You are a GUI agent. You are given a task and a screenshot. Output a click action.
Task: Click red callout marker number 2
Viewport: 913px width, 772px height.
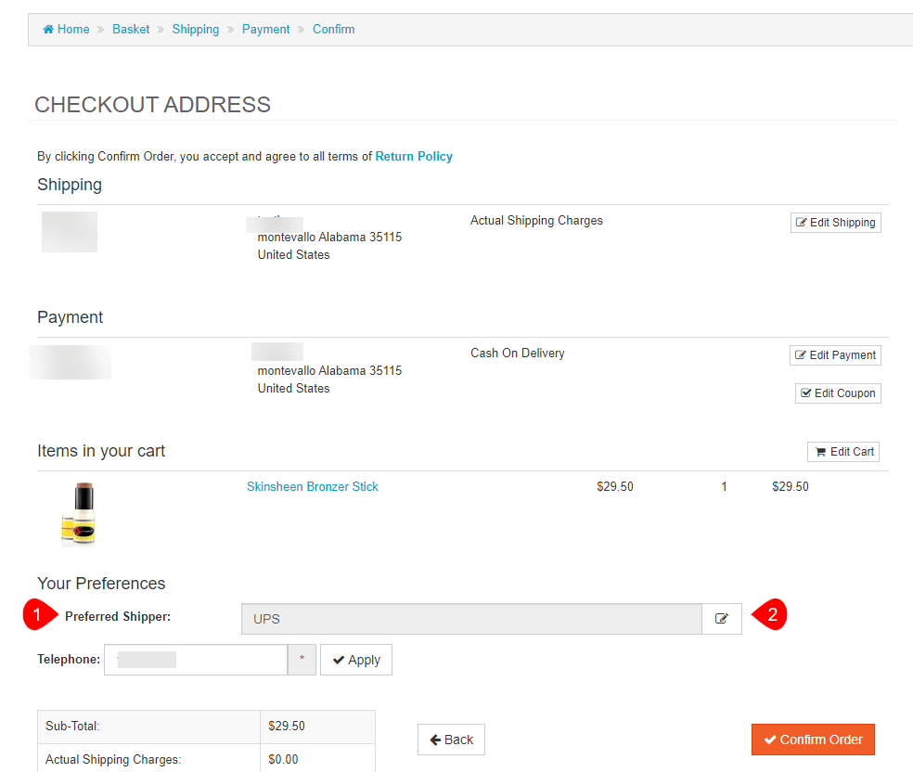click(x=772, y=614)
